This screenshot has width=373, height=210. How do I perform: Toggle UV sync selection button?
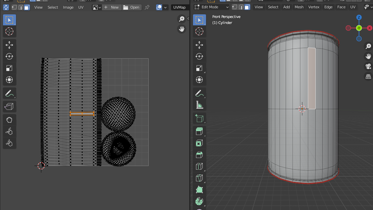(6, 7)
